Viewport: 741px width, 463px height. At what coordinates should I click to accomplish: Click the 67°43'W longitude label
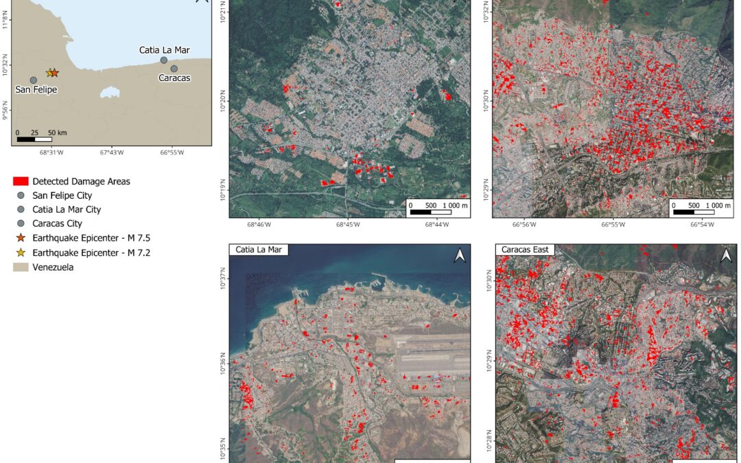pos(112,152)
